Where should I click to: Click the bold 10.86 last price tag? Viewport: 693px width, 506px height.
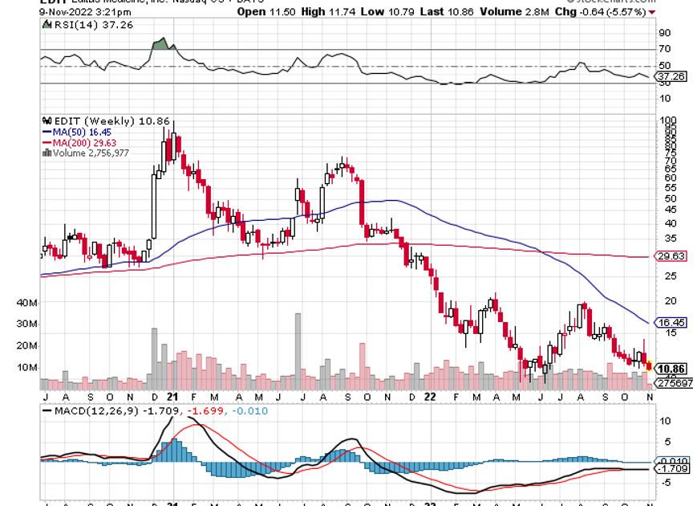click(671, 369)
